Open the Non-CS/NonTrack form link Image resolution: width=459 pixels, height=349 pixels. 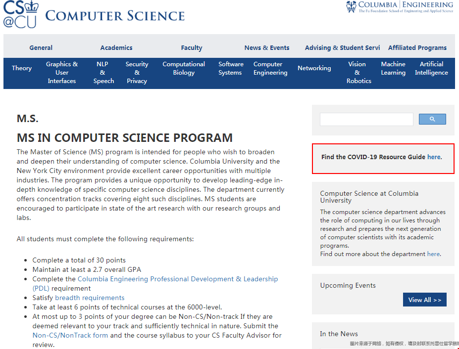(x=70, y=336)
